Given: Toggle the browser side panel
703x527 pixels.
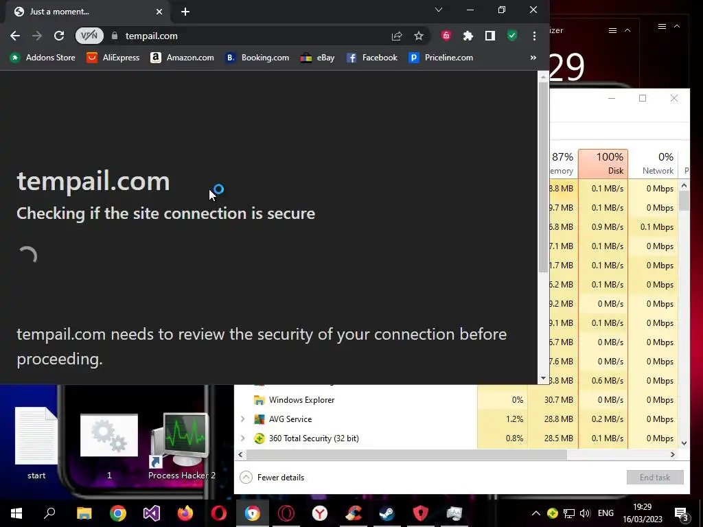Looking at the screenshot, I should pyautogui.click(x=490, y=36).
